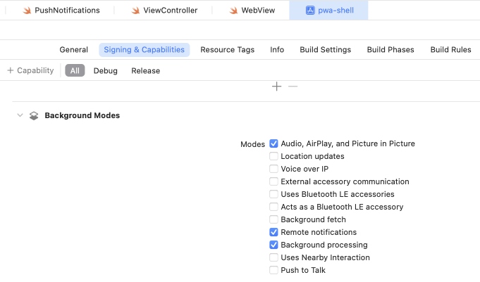Click the Modes label

pos(252,144)
